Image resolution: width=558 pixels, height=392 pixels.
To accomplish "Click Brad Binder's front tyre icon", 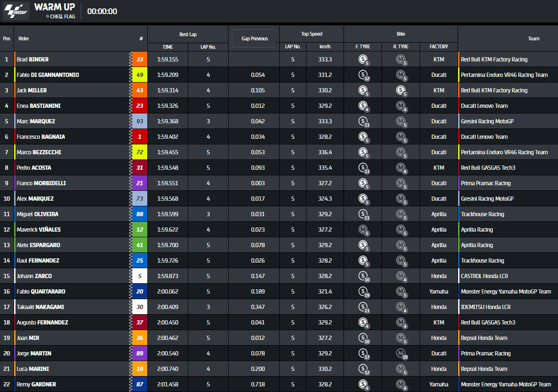I will [x=363, y=60].
